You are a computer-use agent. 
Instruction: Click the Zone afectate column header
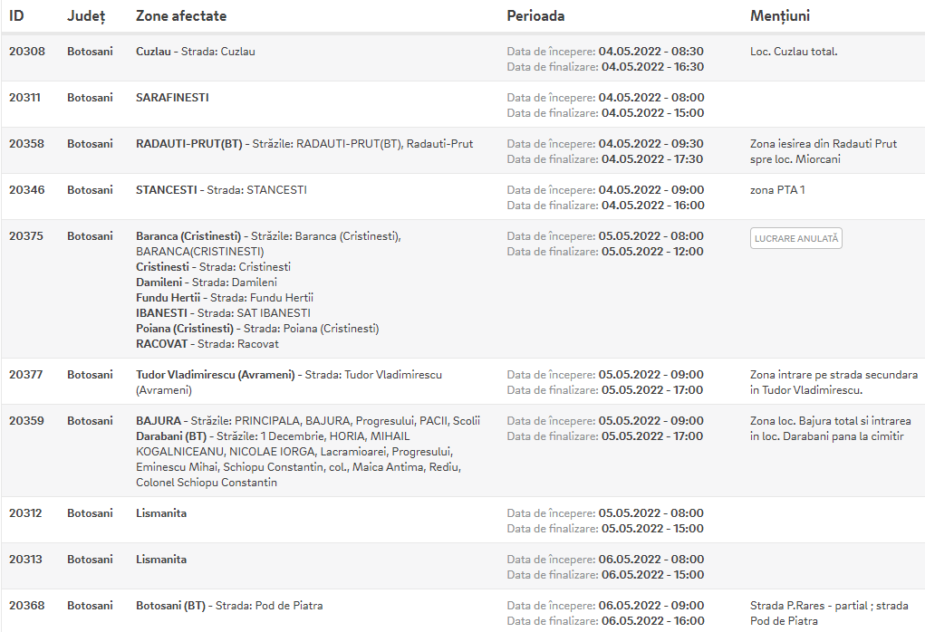coord(181,16)
